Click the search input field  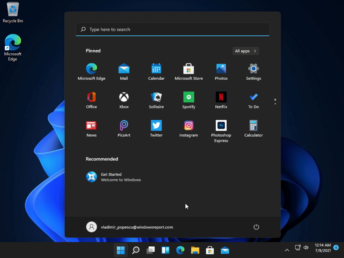tap(172, 29)
